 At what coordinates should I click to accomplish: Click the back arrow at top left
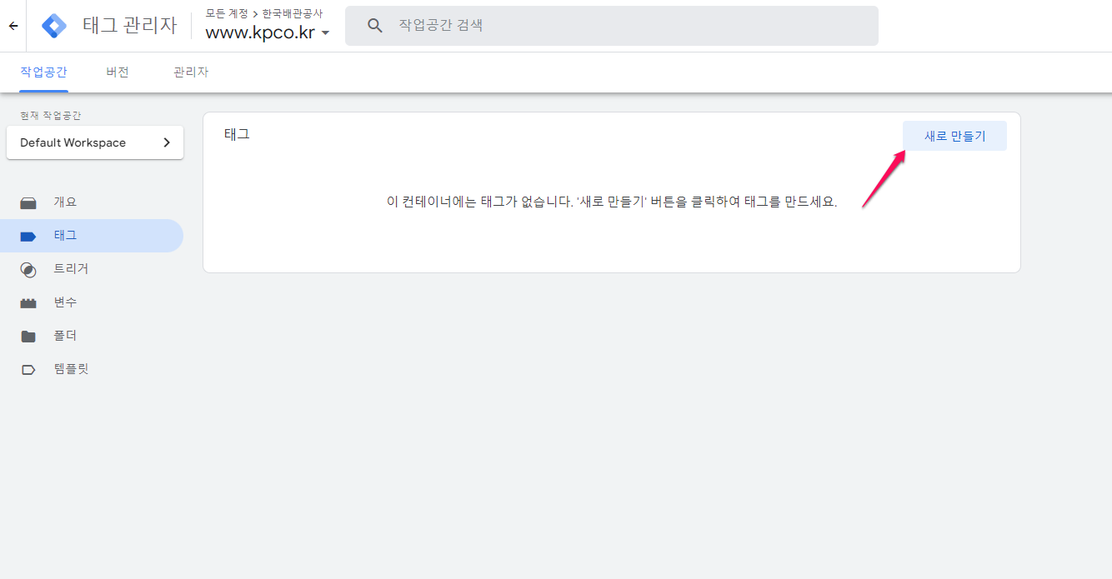pos(13,25)
